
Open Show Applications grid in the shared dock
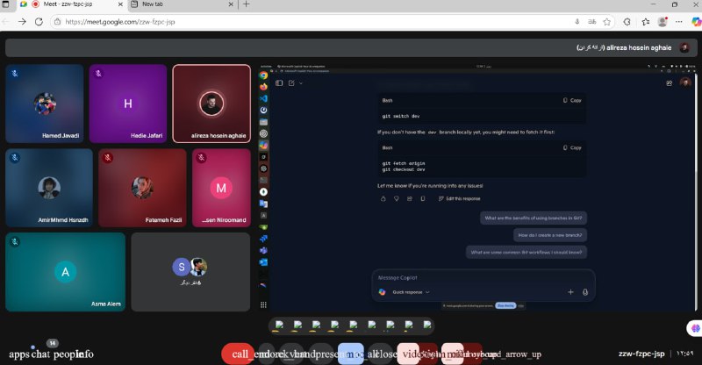264,305
